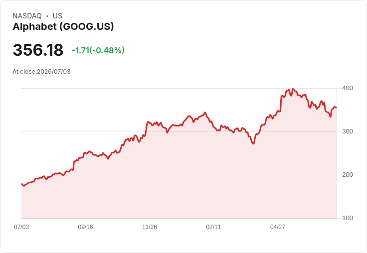Select the -1.71(-0.48%) change value
This screenshot has width=367, height=253.
pos(98,50)
